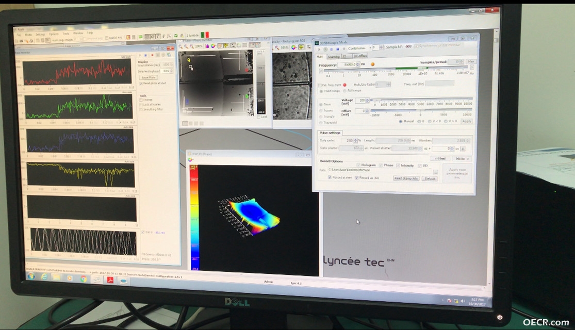Click the color wheel icon in 3D Plot window
Viewport: 575px width, 330px height.
[190, 160]
